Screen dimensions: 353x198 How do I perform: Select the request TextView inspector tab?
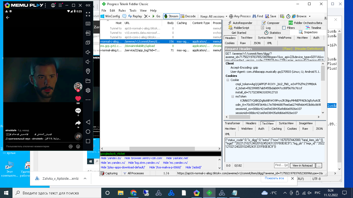[x=247, y=38]
